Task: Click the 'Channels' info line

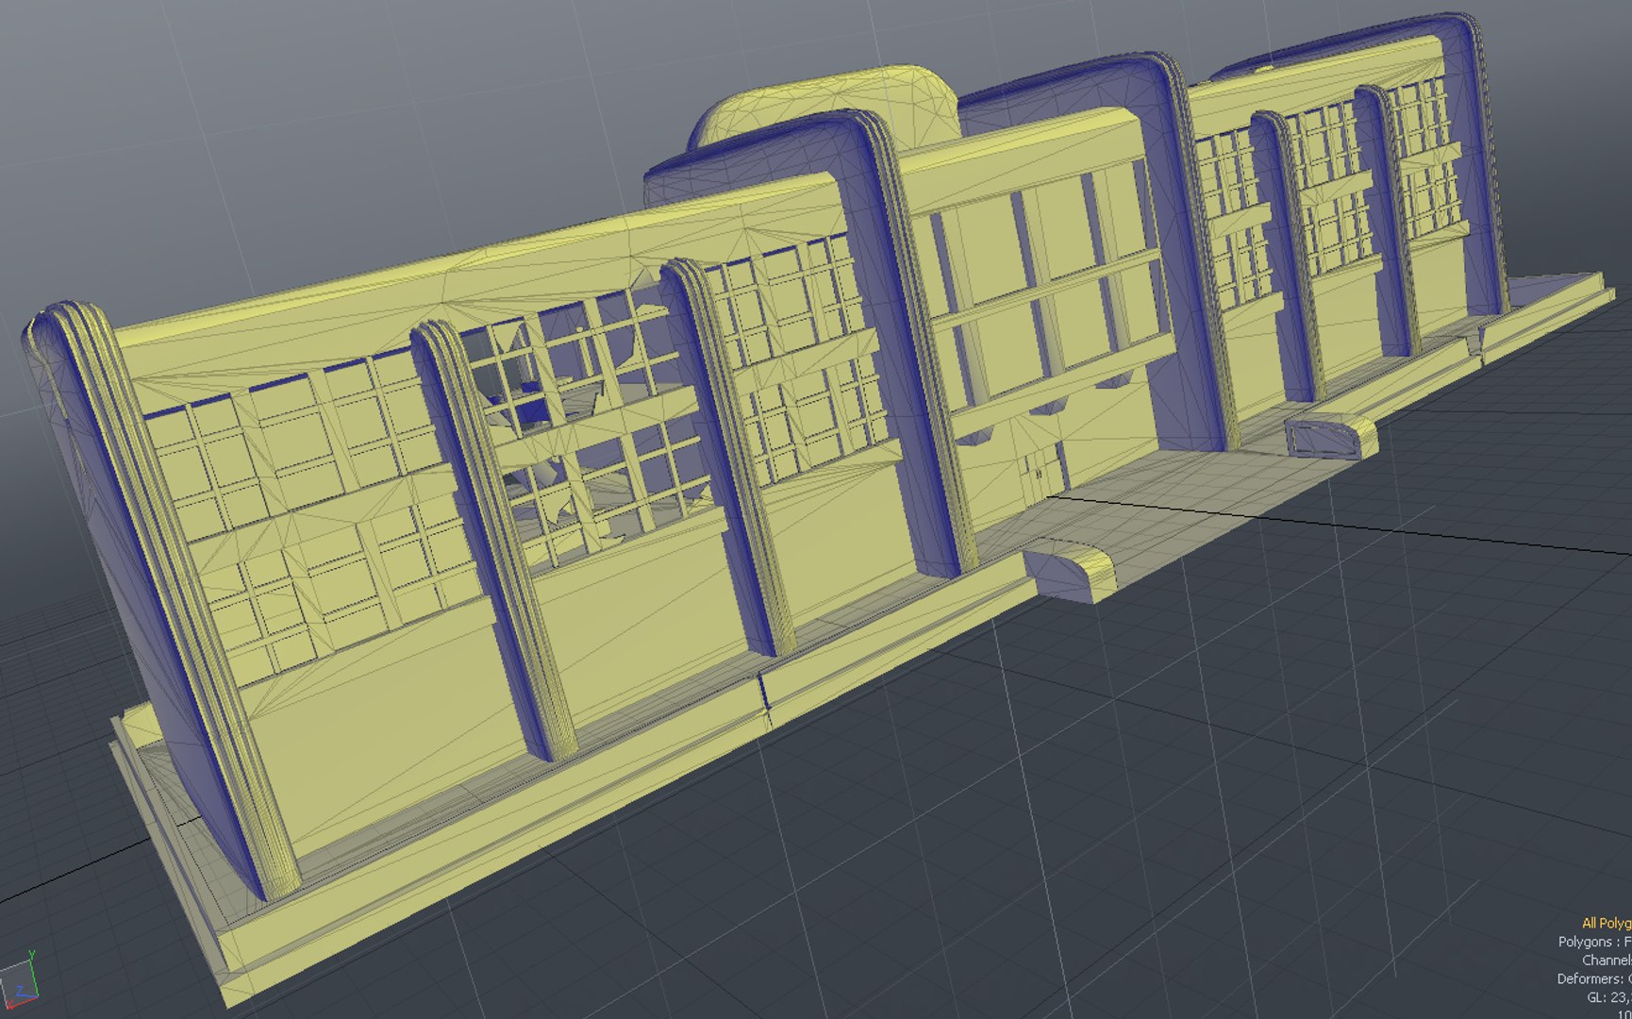Action: pyautogui.click(x=1607, y=961)
